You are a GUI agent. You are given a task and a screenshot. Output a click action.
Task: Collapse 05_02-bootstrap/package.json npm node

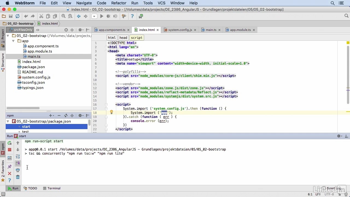[x=8, y=121]
